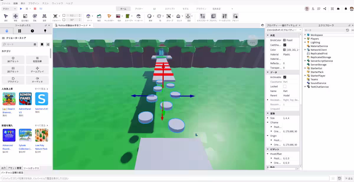Open the 素材 (Material) picker icon

coord(149,16)
